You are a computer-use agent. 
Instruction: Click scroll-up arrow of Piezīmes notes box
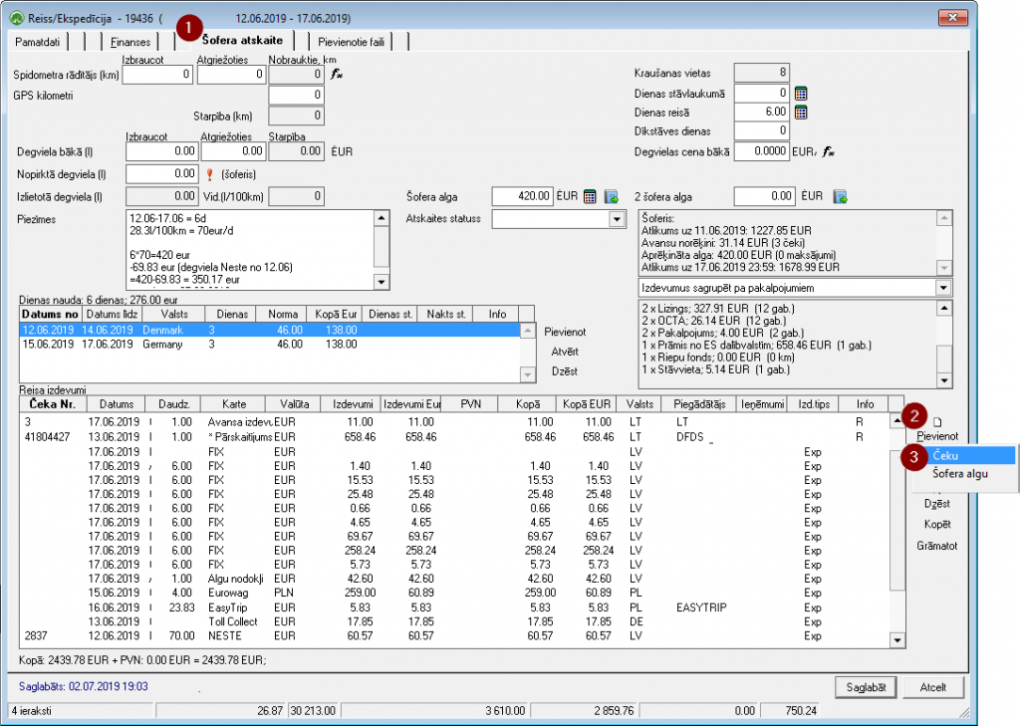(x=382, y=218)
